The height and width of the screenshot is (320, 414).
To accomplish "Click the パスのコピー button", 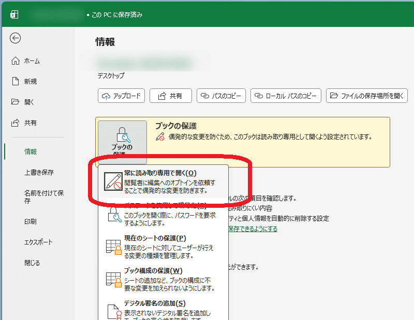I will coord(221,96).
